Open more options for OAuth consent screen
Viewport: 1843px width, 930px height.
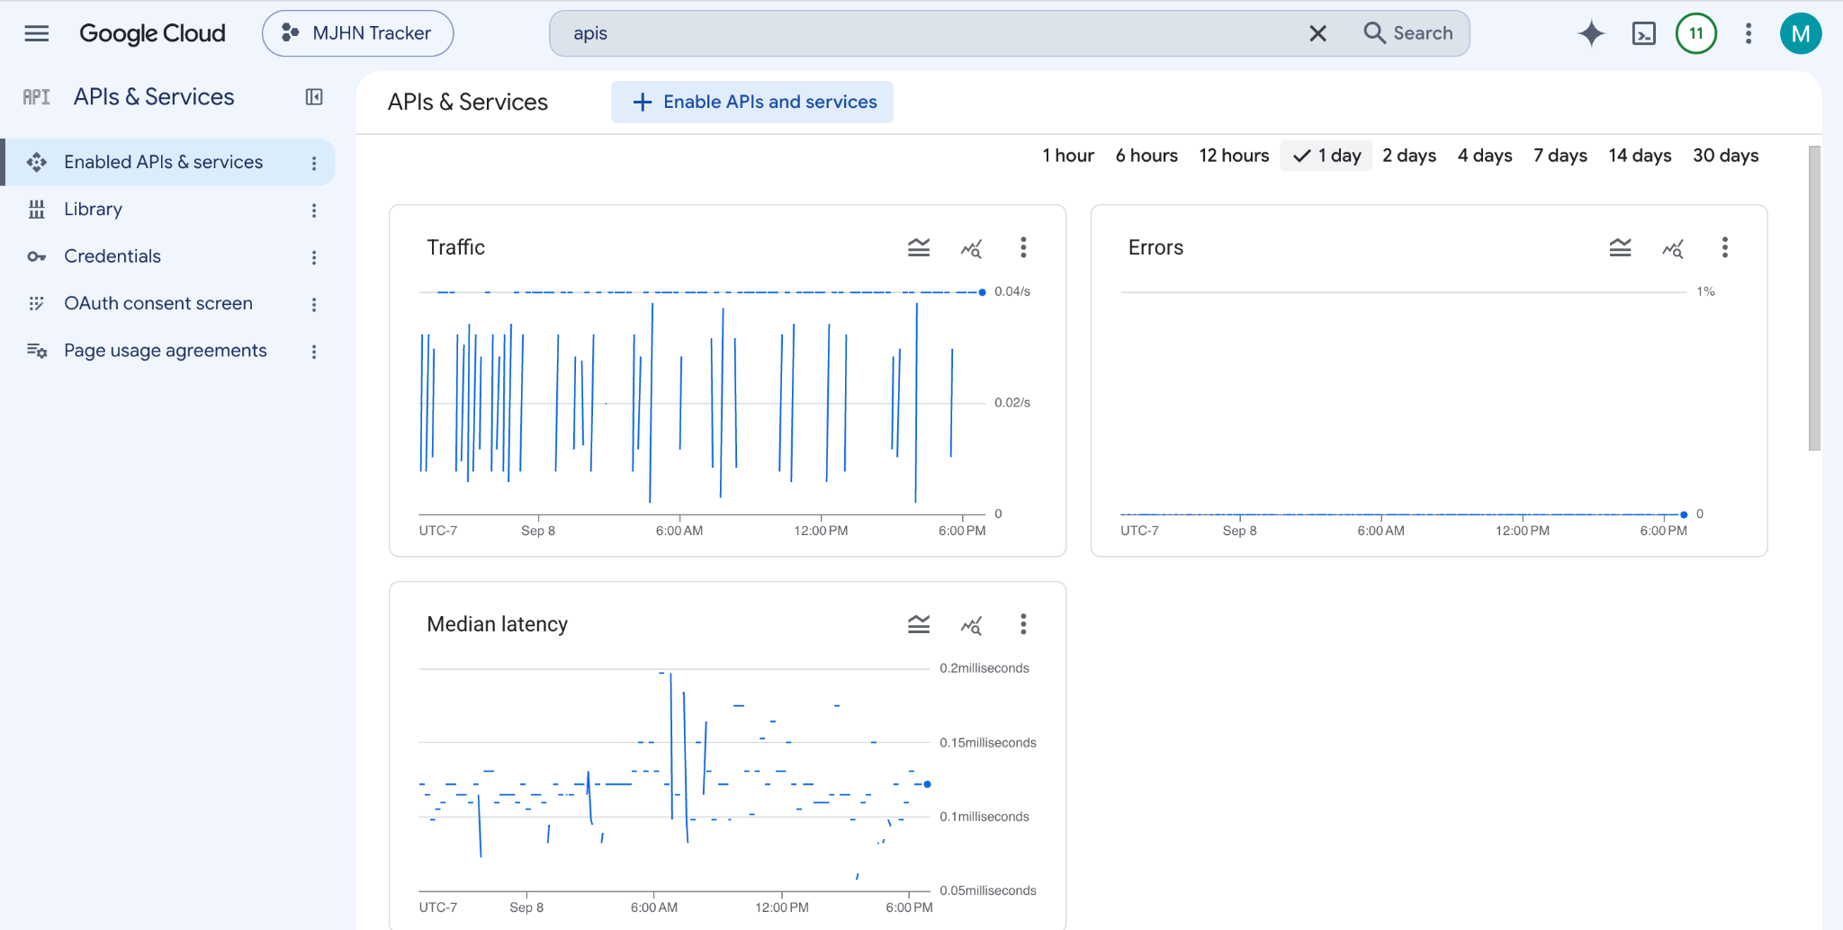(314, 304)
